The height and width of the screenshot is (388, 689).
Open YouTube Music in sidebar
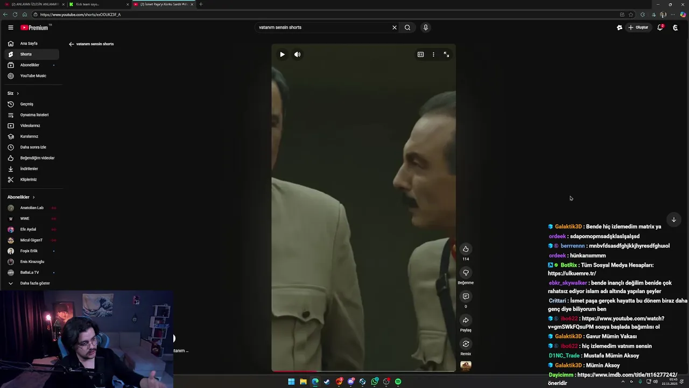click(x=32, y=76)
